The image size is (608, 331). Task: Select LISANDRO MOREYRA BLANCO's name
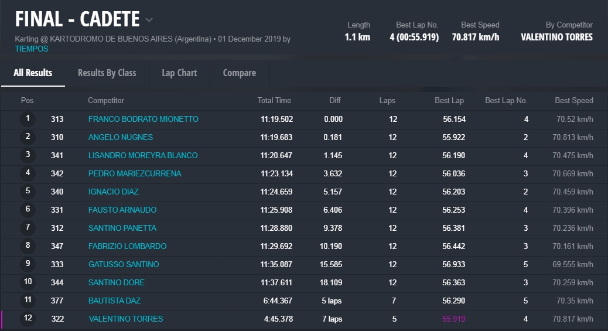coord(142,156)
